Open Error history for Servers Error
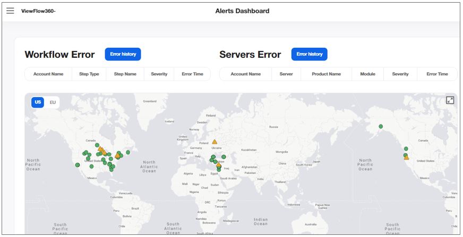Viewport: 463px width, 237px height. [x=309, y=54]
